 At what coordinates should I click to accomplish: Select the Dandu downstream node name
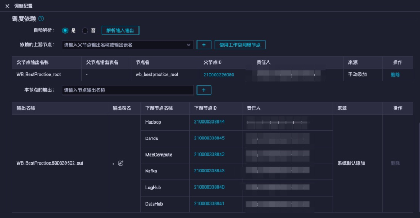tap(151, 138)
